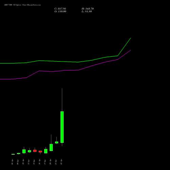Click the 22 Apr date axis label
This screenshot has width=170, height=170.
62,162
